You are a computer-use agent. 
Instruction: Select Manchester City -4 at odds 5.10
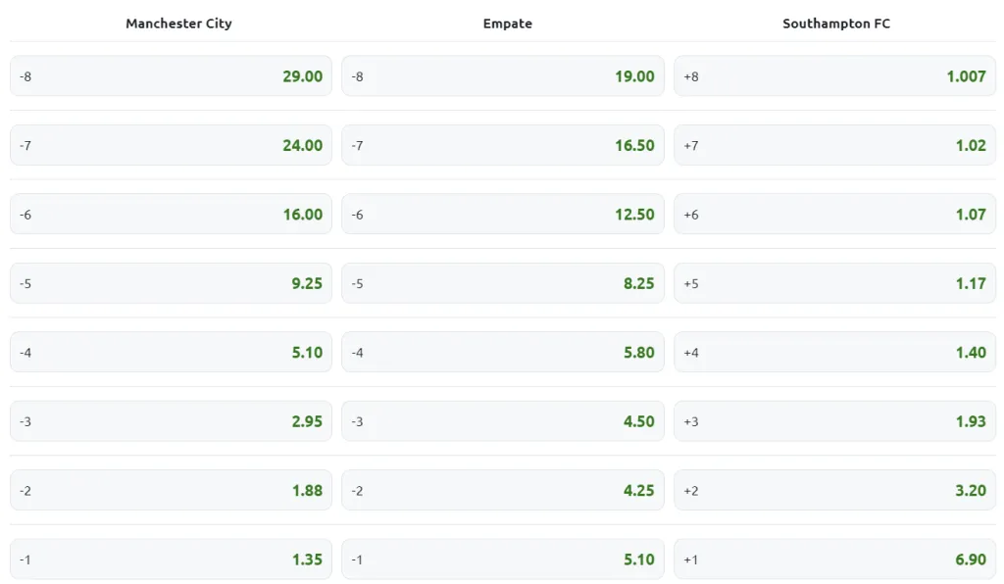[x=171, y=352]
